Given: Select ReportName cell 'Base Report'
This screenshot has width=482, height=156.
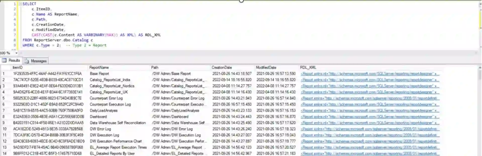Looking at the screenshot, I should [99, 74].
